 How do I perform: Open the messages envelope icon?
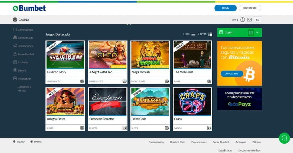tap(249, 20)
